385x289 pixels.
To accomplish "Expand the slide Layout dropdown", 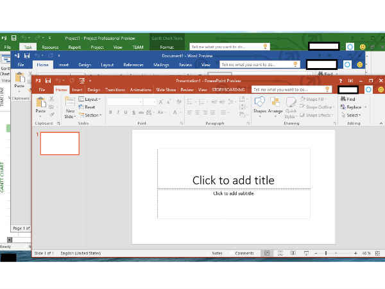I will tap(90, 100).
